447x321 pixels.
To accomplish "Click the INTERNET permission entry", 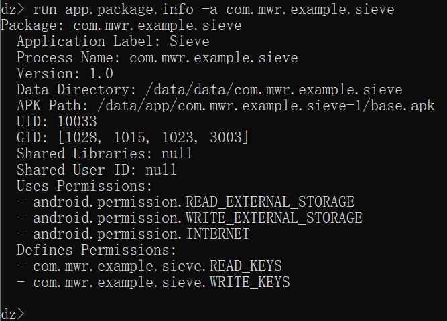I will pyautogui.click(x=133, y=234).
